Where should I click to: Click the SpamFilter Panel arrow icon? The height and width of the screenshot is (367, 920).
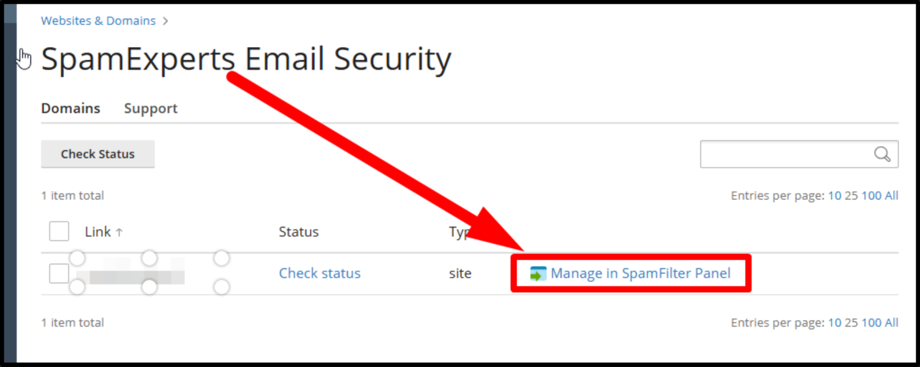[538, 273]
